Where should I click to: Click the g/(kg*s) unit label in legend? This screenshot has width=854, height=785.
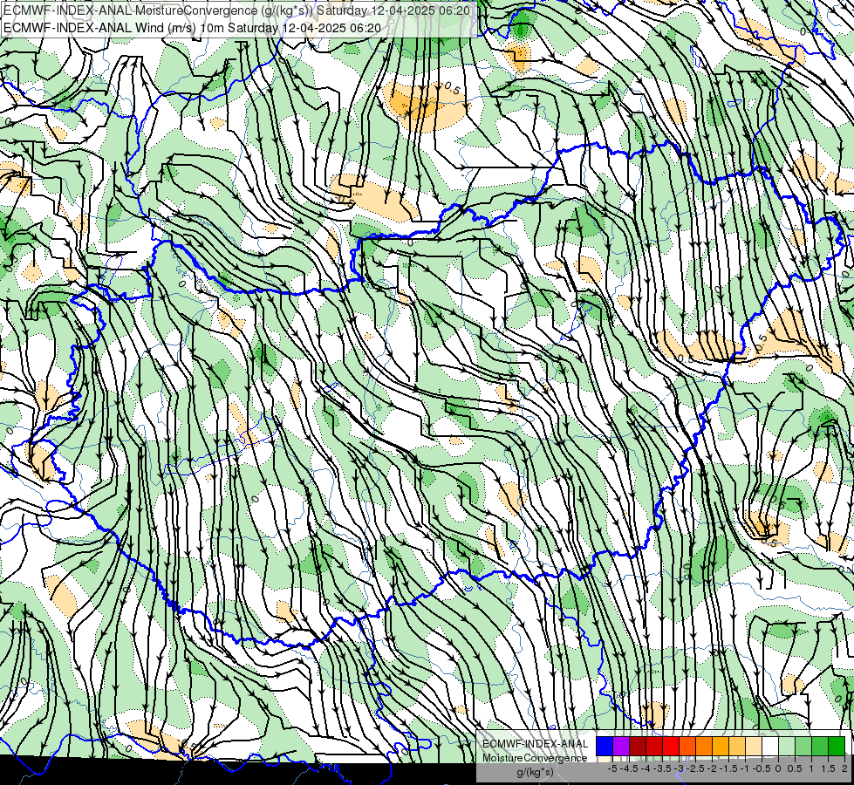(x=535, y=773)
